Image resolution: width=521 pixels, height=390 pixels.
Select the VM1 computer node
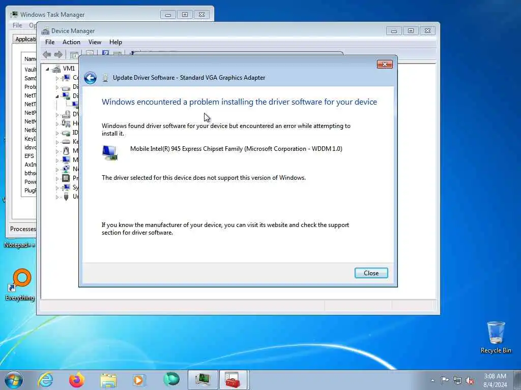click(x=69, y=69)
